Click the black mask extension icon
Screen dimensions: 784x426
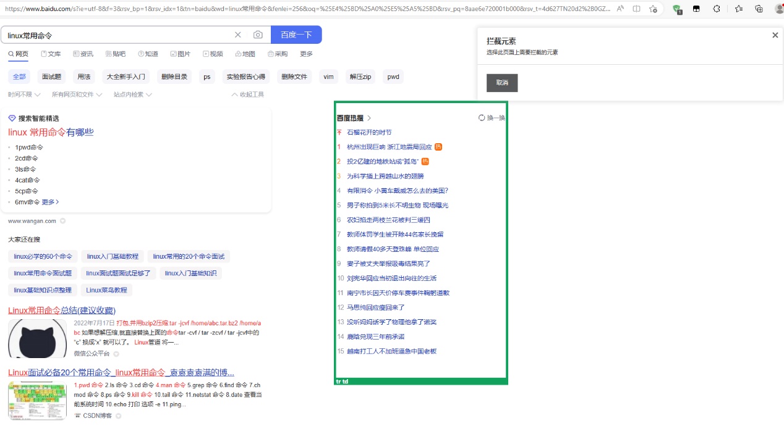coord(696,9)
